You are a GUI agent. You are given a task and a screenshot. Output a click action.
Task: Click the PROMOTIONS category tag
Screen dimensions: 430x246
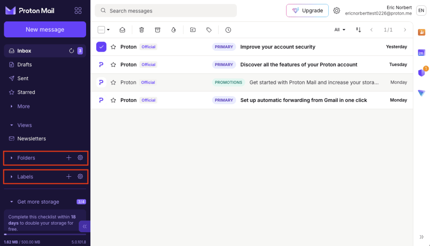[x=228, y=83]
